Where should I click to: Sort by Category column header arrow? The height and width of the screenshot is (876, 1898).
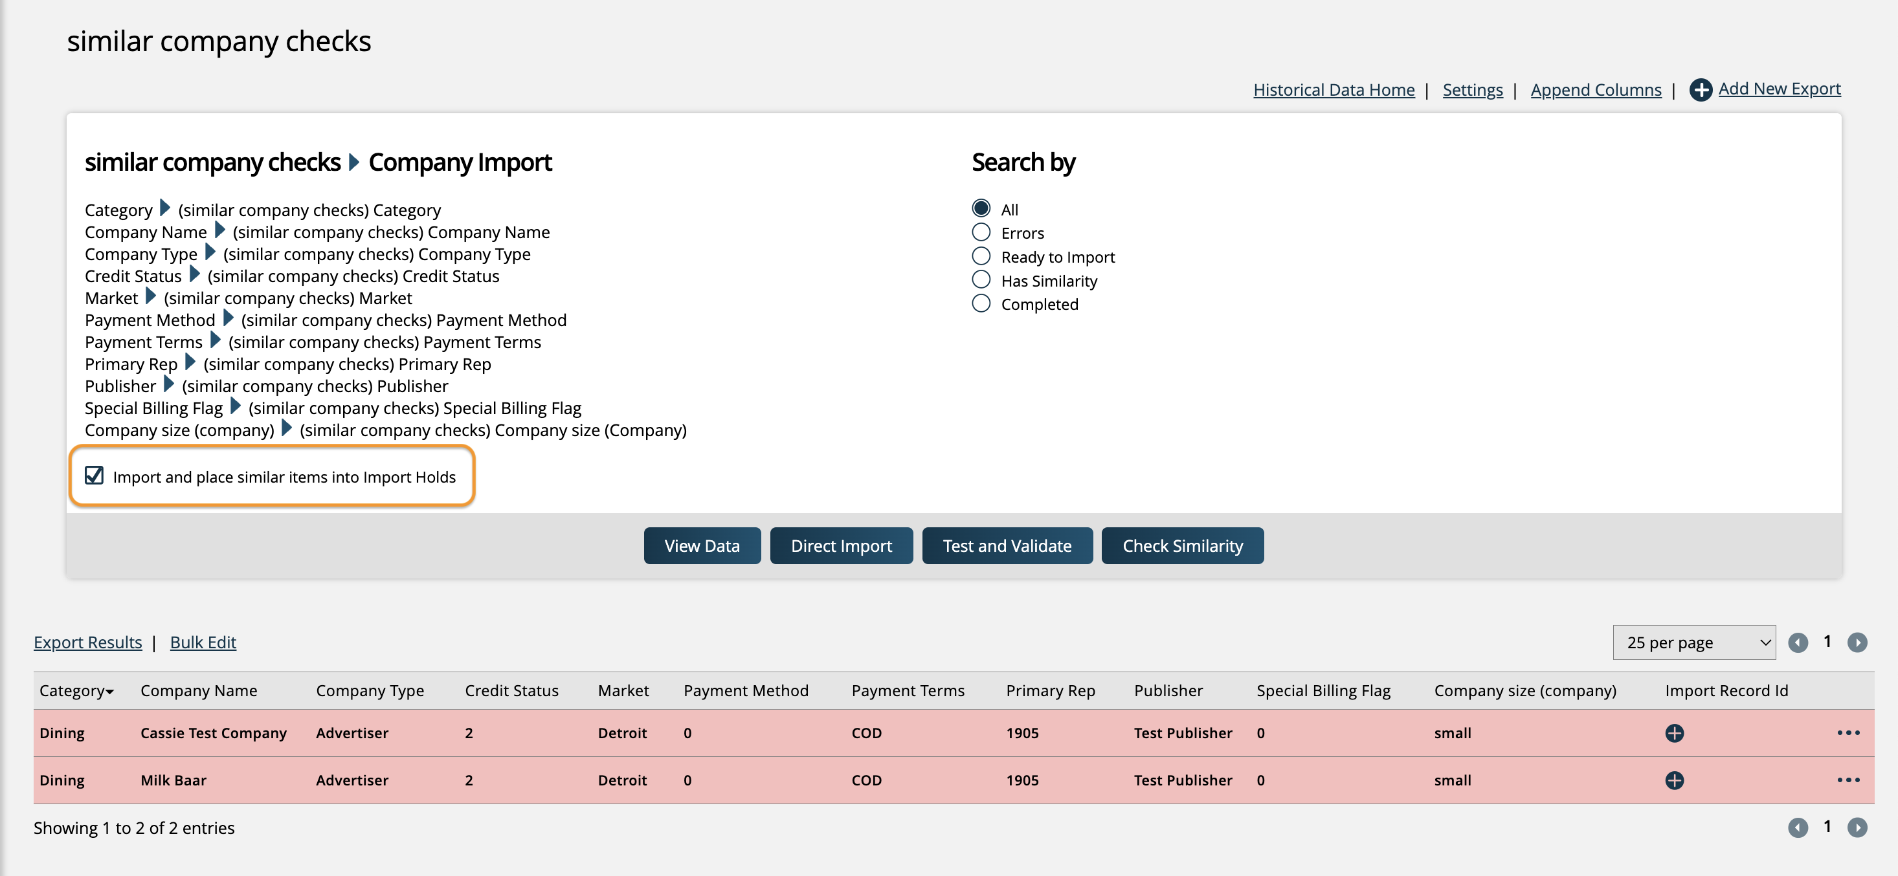click(x=110, y=691)
